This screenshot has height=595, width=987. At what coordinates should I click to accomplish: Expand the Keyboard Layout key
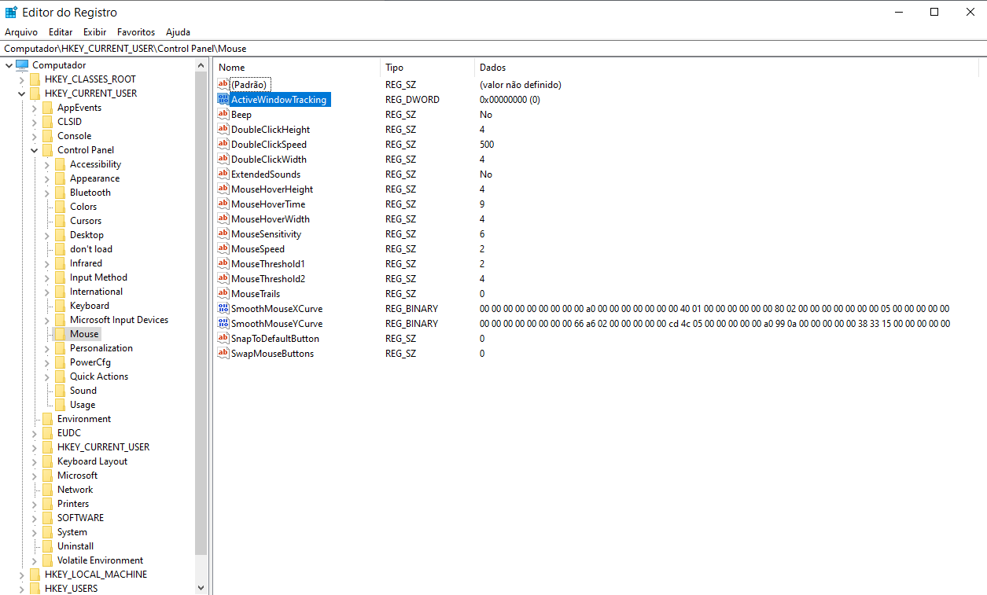(x=35, y=461)
